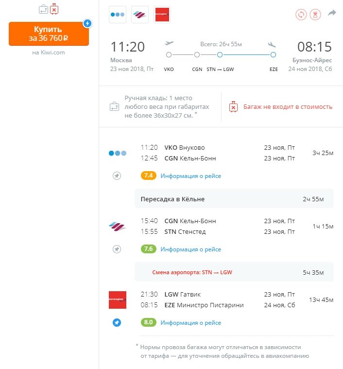Screen dimensions: 343x369
Task: Expand the Пересадка в Кёльне layover row
Action: coord(234,199)
